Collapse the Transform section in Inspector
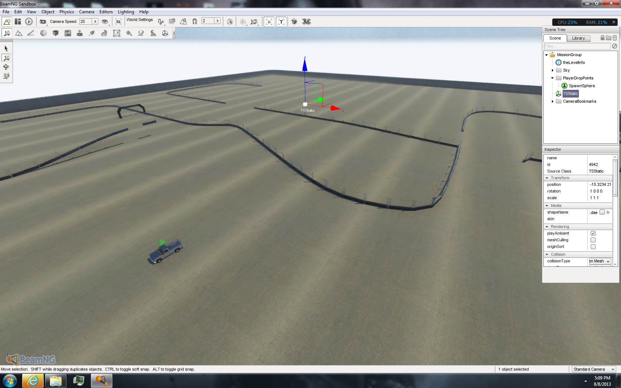621x388 pixels. coord(547,178)
